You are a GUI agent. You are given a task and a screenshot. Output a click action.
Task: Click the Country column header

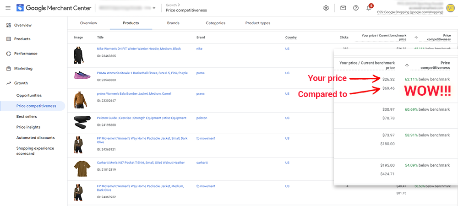tap(291, 38)
